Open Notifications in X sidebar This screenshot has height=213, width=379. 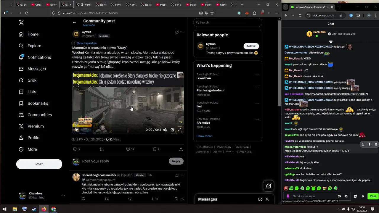35,57
